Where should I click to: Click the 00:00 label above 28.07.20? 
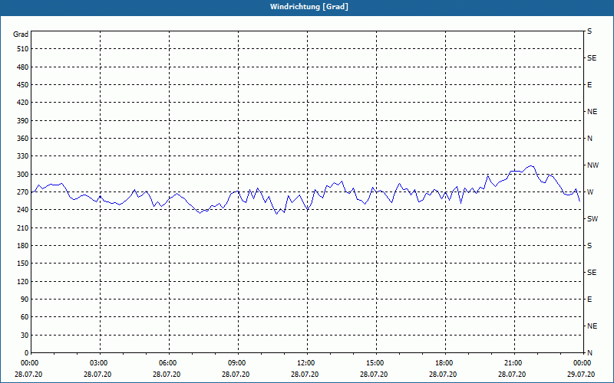31,363
